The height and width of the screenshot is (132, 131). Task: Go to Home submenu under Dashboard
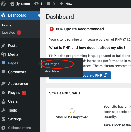click(x=7, y=25)
